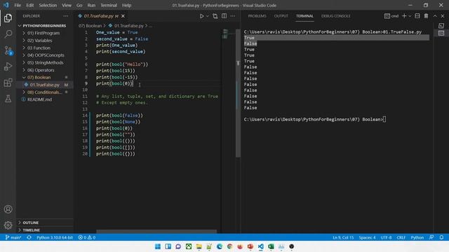
Task: Select the TERMINAL panel tab
Action: (304, 16)
